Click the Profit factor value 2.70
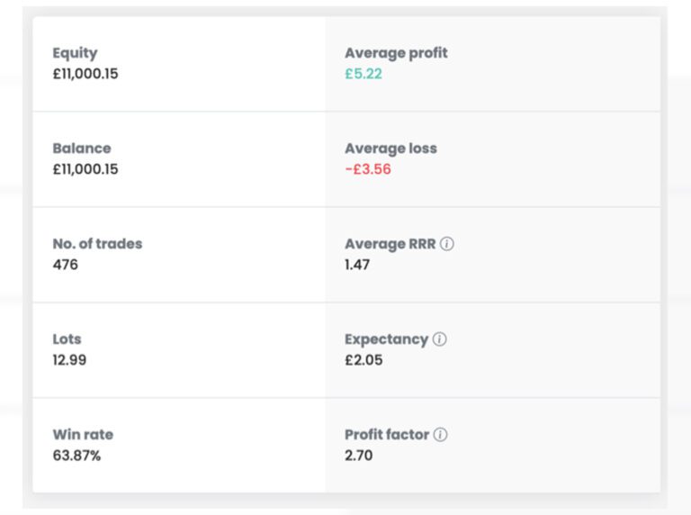Screen dimensions: 691x515 tap(358, 456)
